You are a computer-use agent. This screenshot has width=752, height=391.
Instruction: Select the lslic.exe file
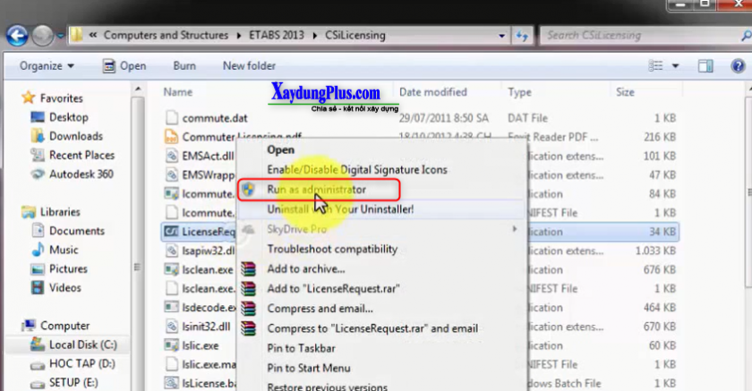click(x=201, y=345)
